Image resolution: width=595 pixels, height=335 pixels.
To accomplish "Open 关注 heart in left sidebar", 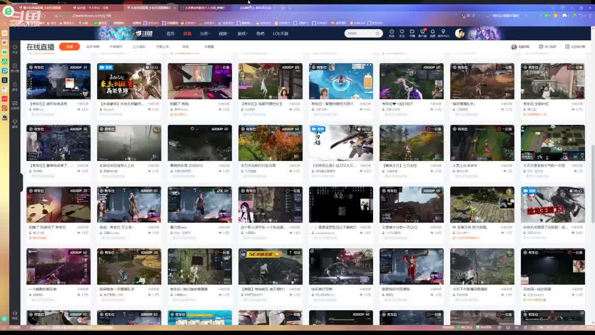I will point(15,48).
